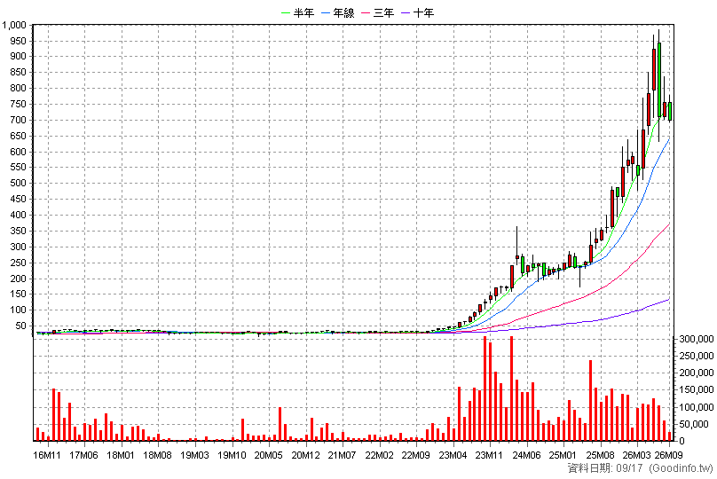This screenshot has height=479, width=717.
Task: Click the 半年 green legend entry
Action: click(297, 12)
